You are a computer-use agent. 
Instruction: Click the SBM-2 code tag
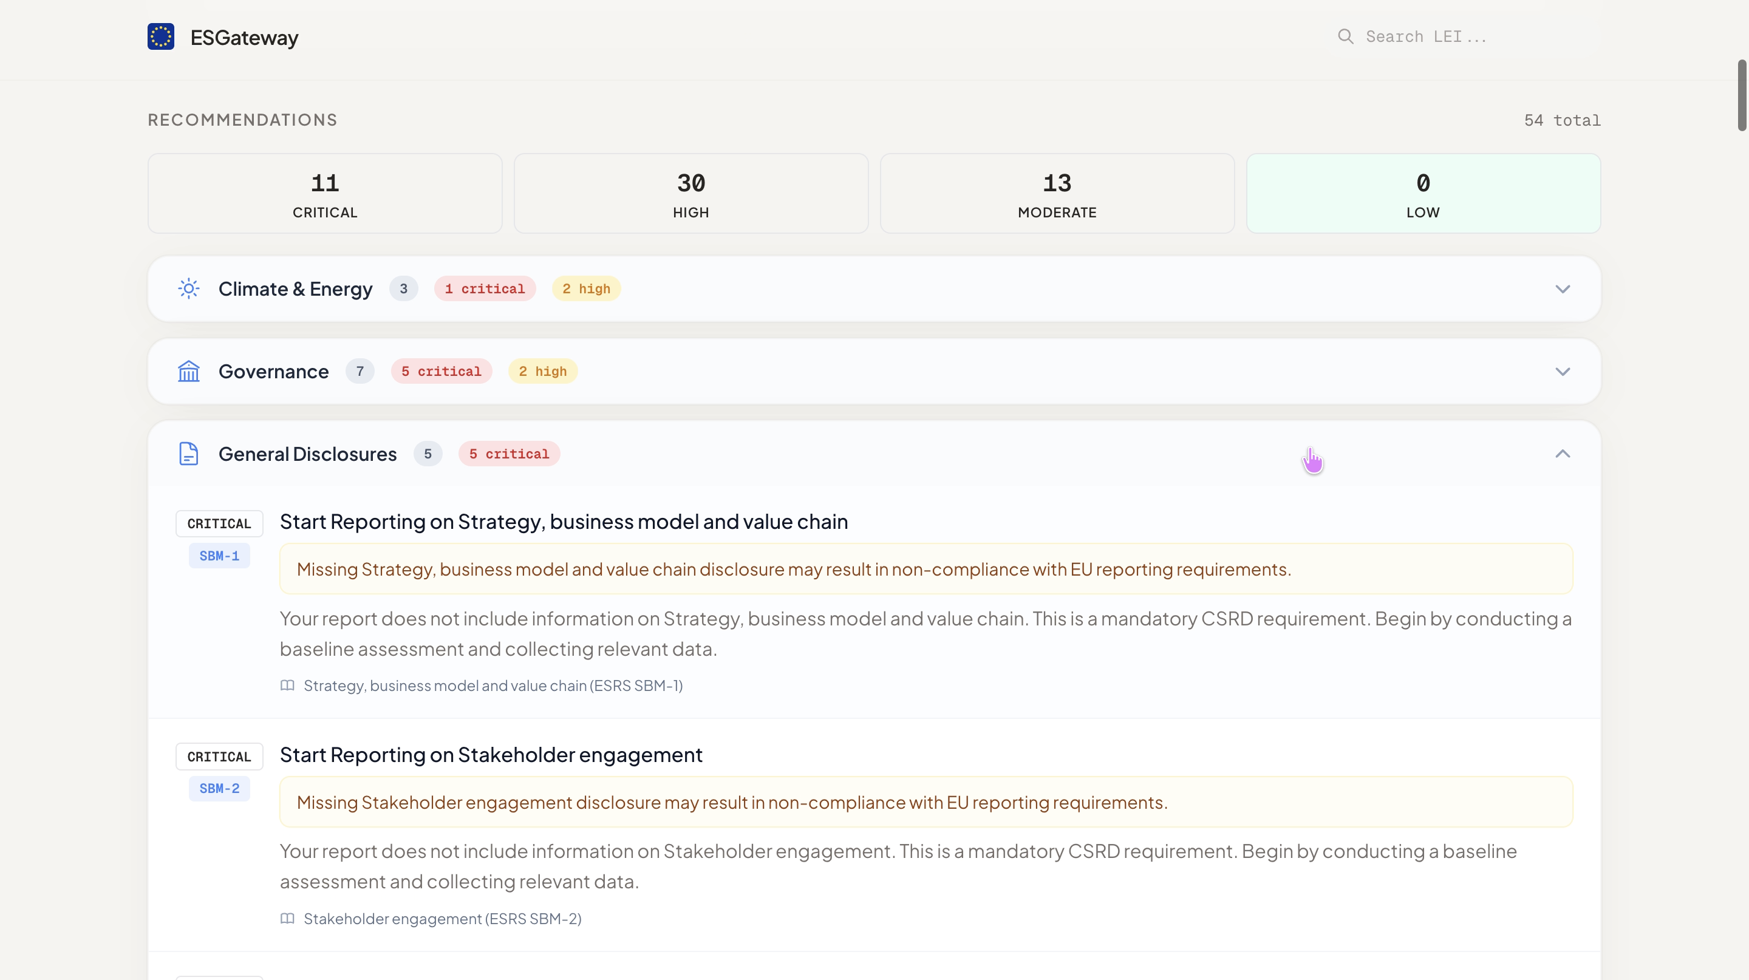[x=219, y=789]
